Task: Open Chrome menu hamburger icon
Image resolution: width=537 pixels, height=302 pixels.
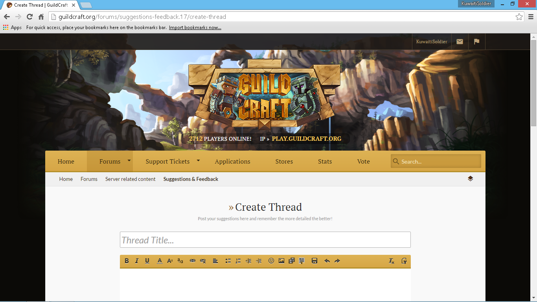Action: 531,17
